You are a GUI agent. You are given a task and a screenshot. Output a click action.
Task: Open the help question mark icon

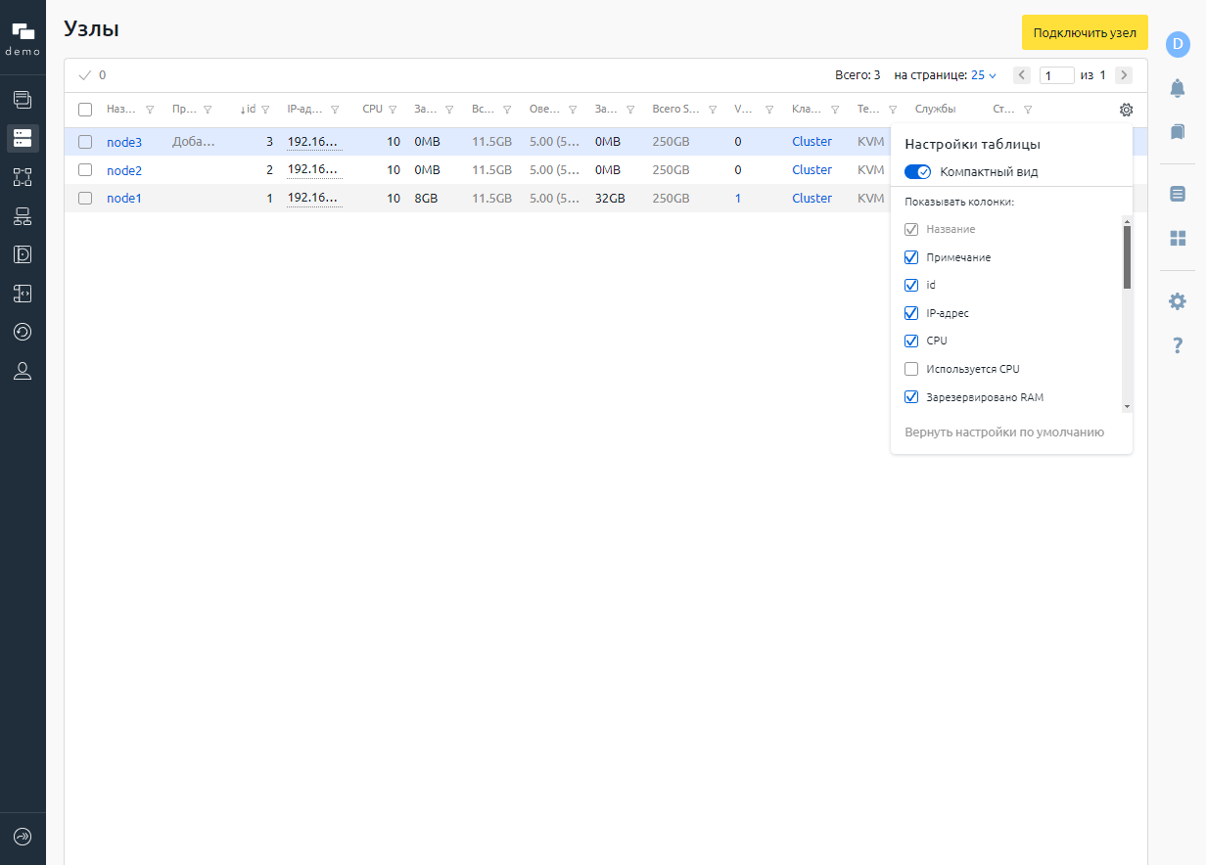click(1178, 345)
